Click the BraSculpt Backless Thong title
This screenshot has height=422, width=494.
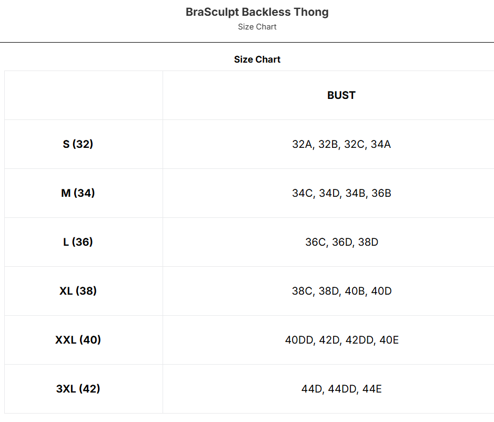(x=257, y=12)
